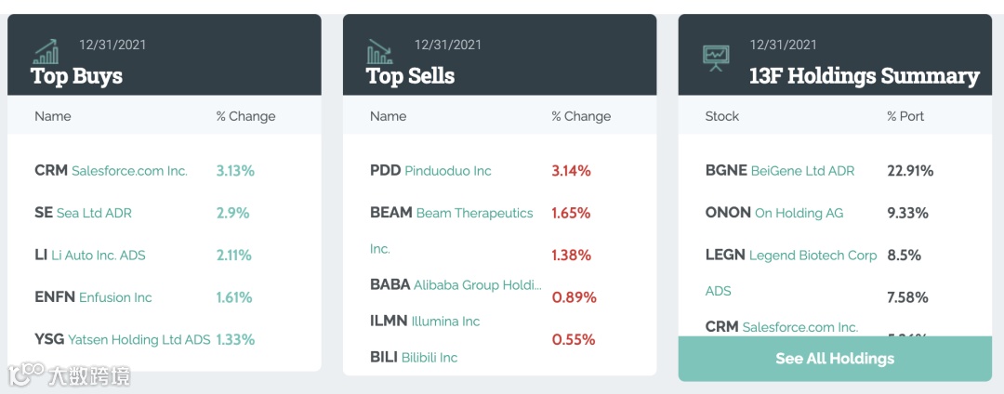This screenshot has width=1004, height=394.
Task: Click the % Port column header
Action: pyautogui.click(x=905, y=116)
